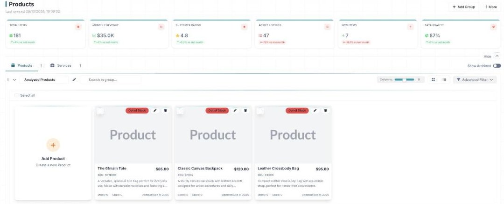
Task: Open Services tab options menu
Action: point(80,66)
